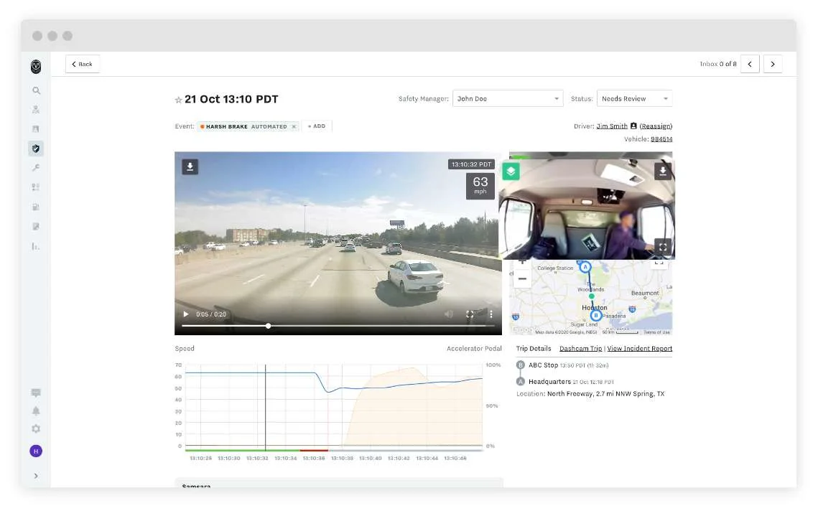Open the Status Needs Review dropdown

click(634, 98)
